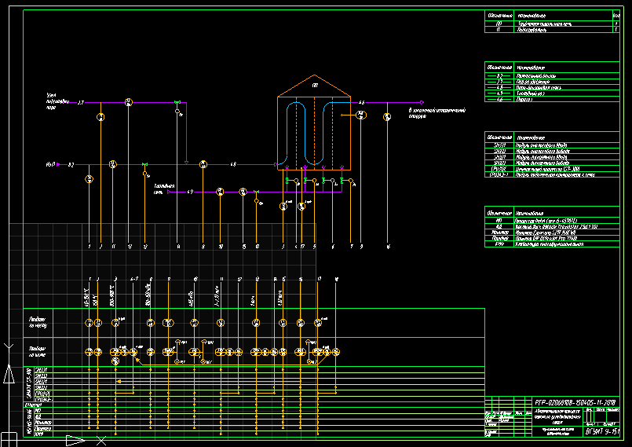Select the green valve on the 4.9 fuel gas line
This screenshot has width=632, height=447.
pyautogui.click(x=256, y=192)
